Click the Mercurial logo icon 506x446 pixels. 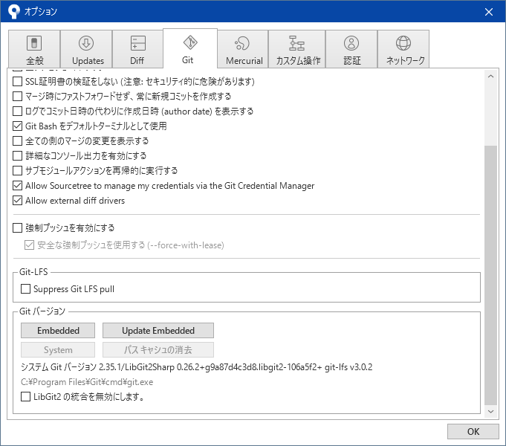(x=242, y=43)
